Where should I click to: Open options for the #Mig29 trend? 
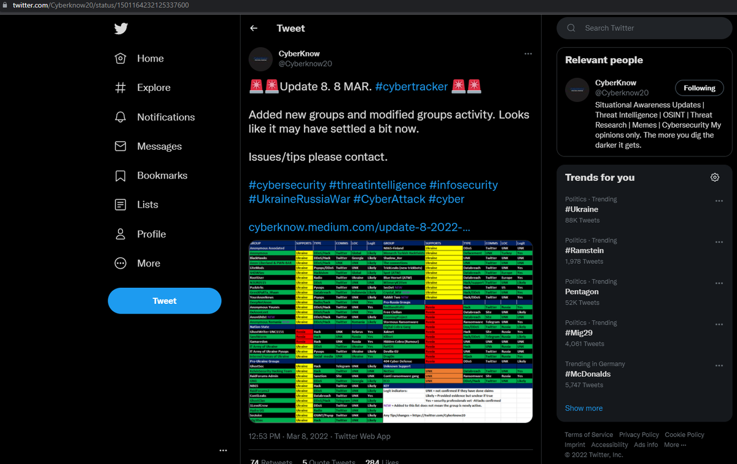(719, 324)
